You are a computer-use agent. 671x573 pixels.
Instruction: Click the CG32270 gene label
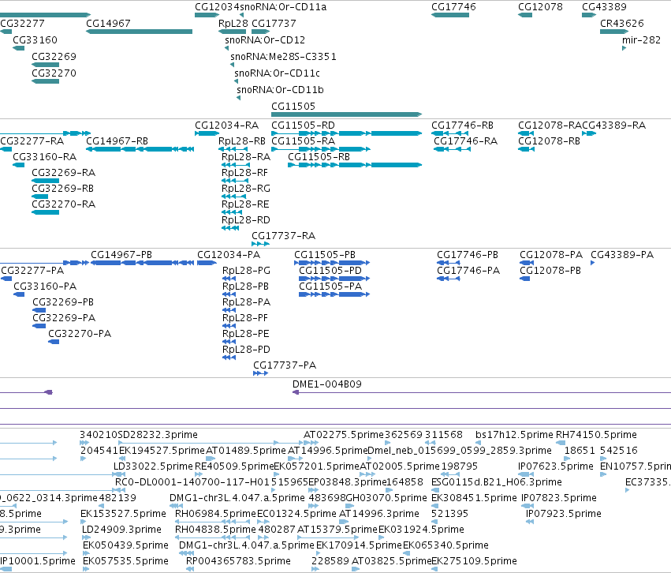coord(54,73)
